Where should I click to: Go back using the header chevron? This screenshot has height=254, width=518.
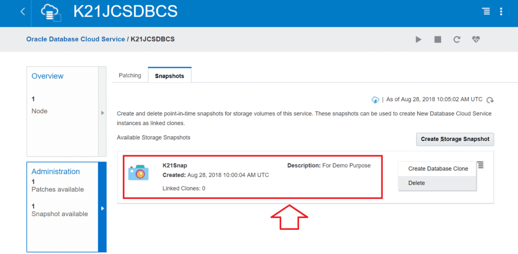click(22, 12)
